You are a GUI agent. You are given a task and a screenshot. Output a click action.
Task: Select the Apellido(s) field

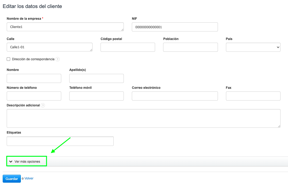point(96,78)
